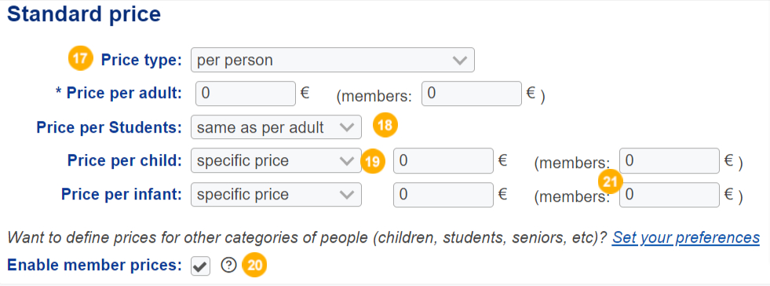Click the question mark help icon
This screenshot has width=770, height=286.
point(228,266)
